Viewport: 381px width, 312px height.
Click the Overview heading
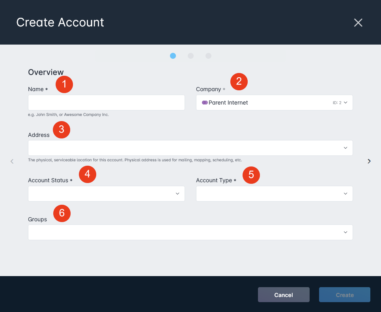point(46,72)
